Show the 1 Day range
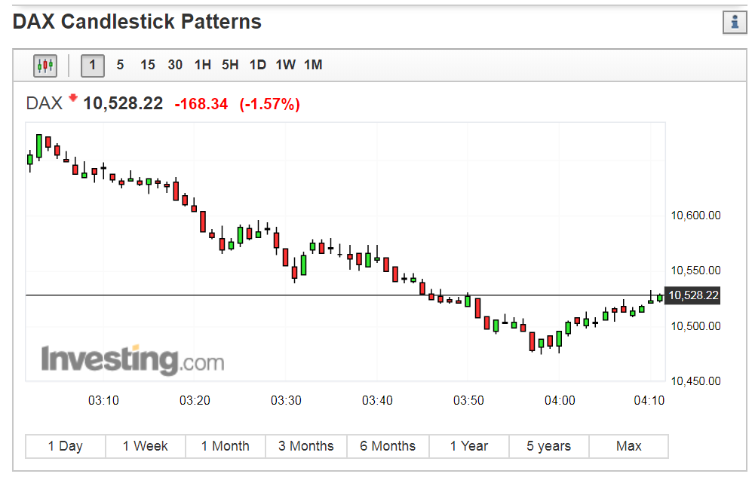The image size is (752, 486). coord(66,446)
